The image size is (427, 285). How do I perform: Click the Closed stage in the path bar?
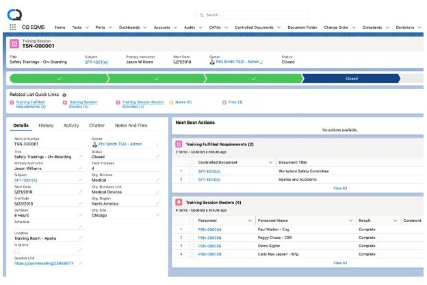(351, 79)
